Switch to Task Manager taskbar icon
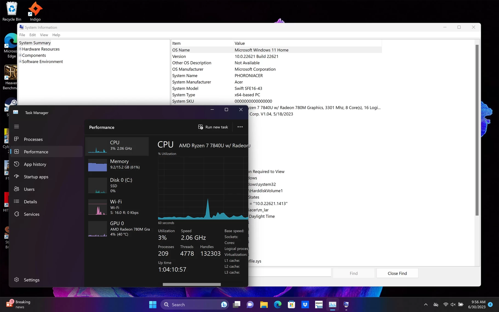Image resolution: width=499 pixels, height=312 pixels. (333, 305)
